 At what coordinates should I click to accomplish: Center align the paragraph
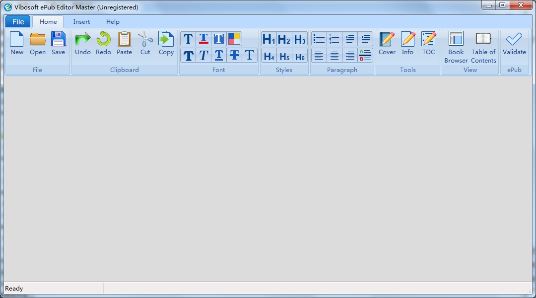click(334, 56)
